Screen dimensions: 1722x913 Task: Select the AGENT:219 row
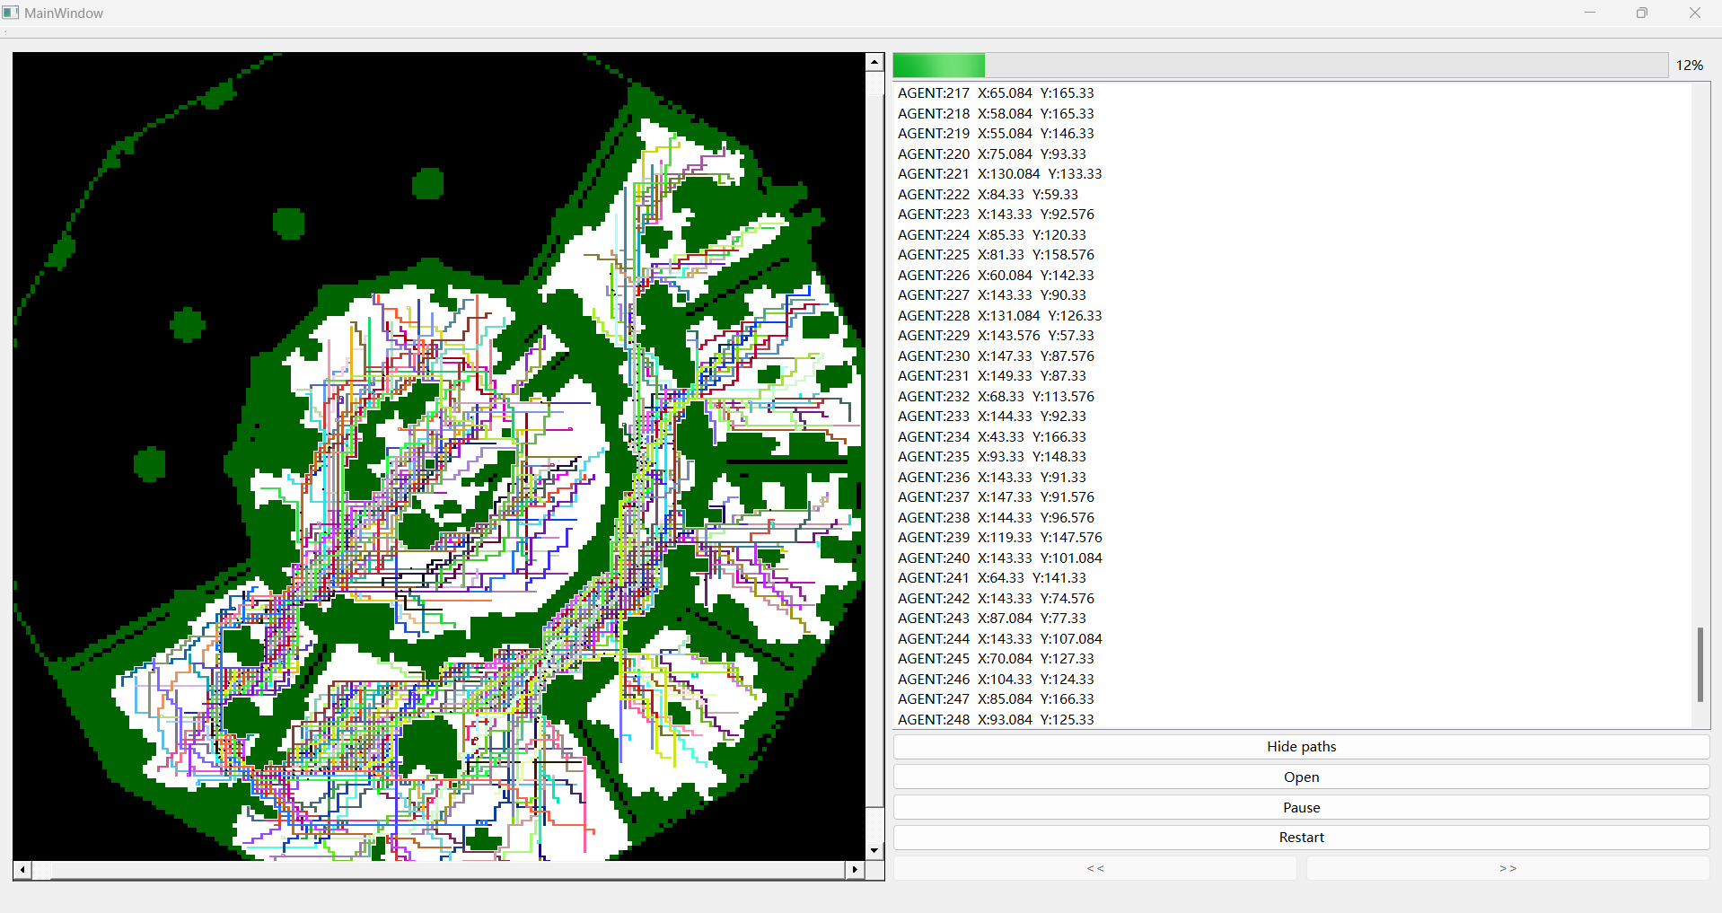coord(1293,134)
